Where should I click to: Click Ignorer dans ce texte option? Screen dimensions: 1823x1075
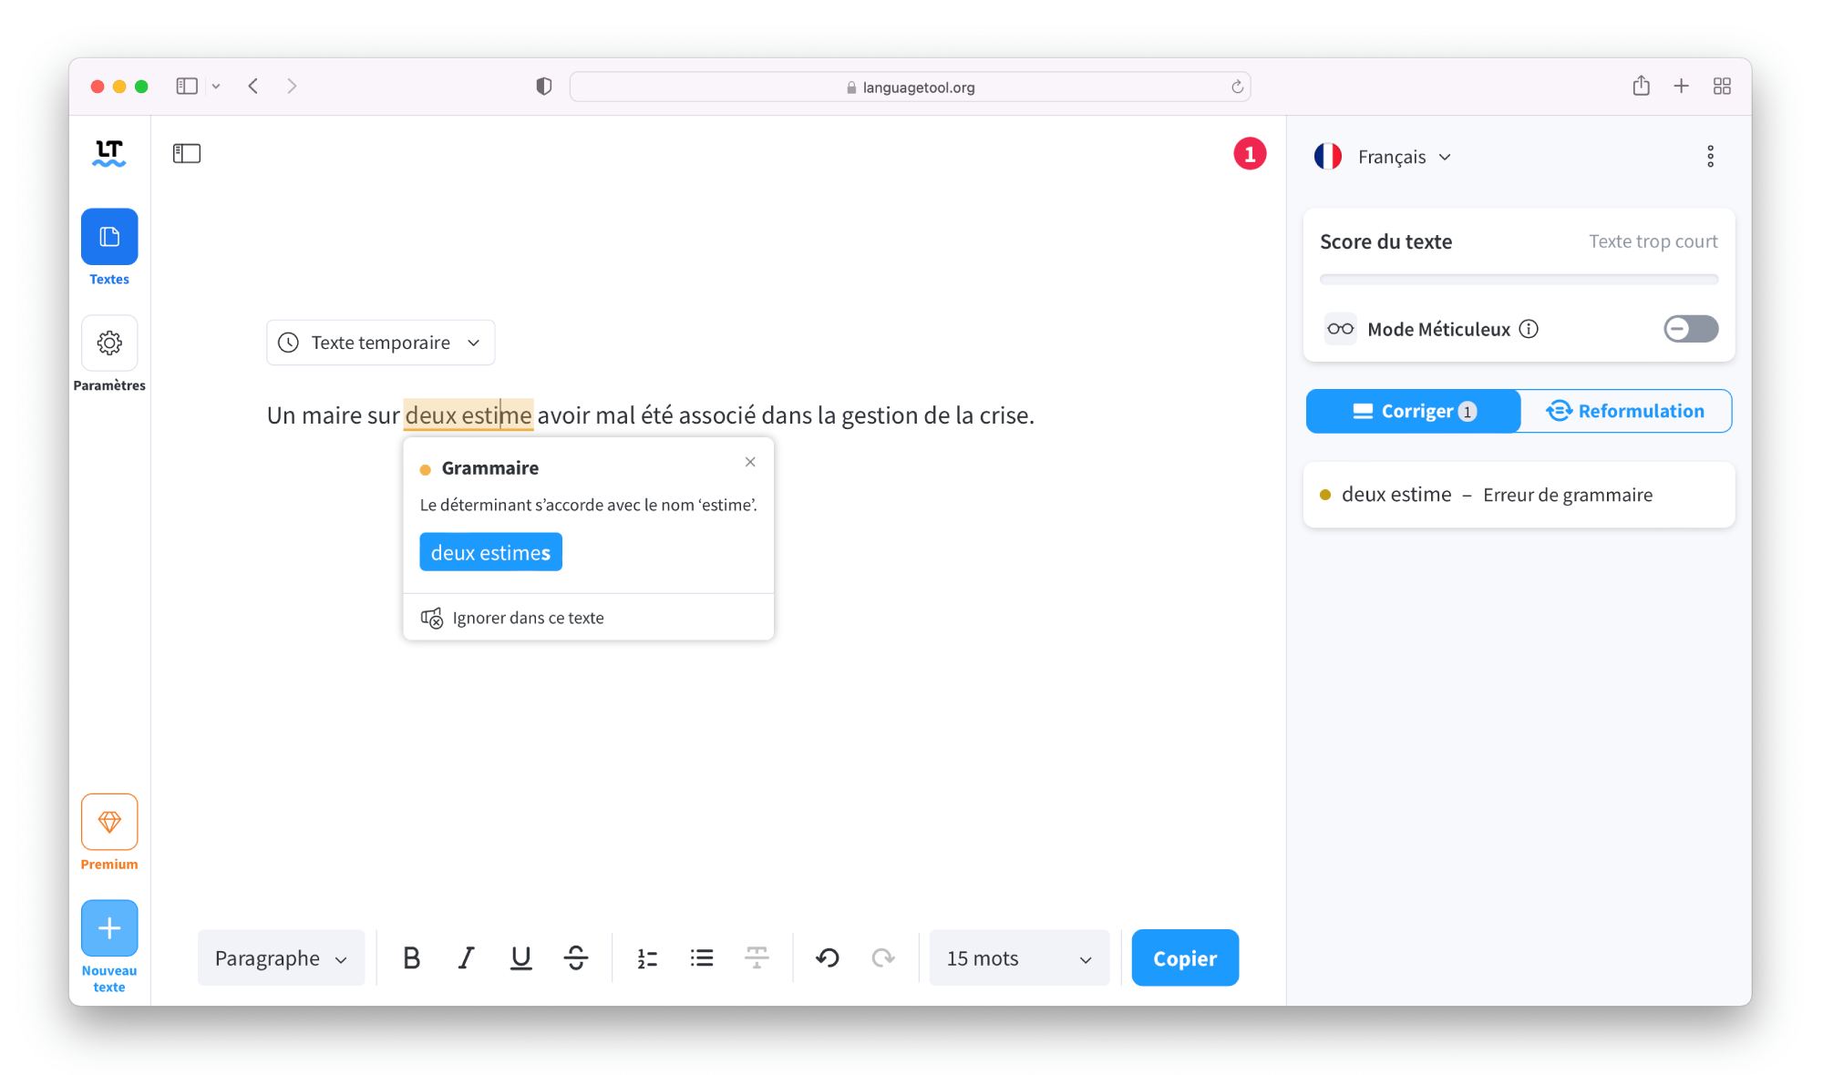click(x=528, y=617)
